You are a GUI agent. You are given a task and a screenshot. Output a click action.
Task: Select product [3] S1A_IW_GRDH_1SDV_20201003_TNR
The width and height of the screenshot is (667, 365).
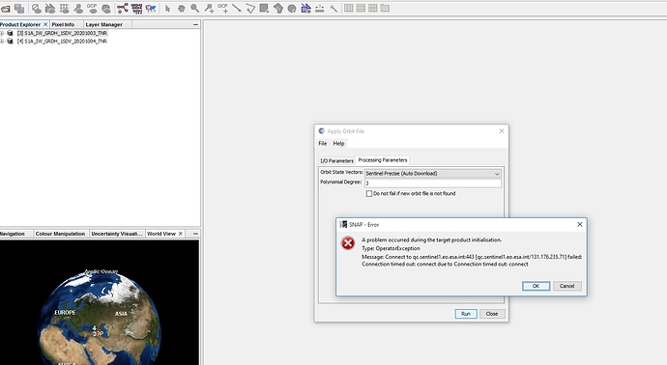[62, 33]
